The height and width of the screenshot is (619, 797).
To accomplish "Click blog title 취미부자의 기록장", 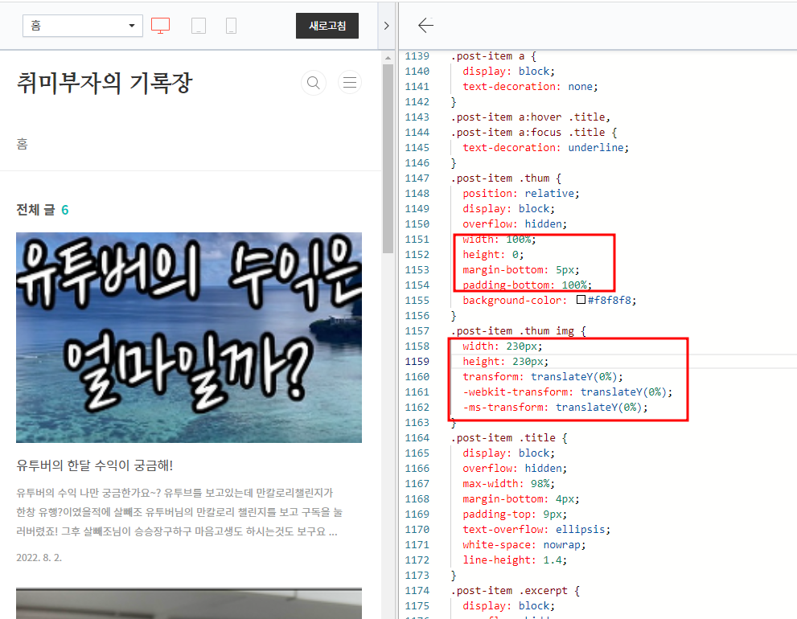I will coord(105,83).
